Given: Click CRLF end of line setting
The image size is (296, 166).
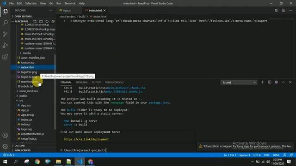Looking at the screenshot, I should point(266,155).
